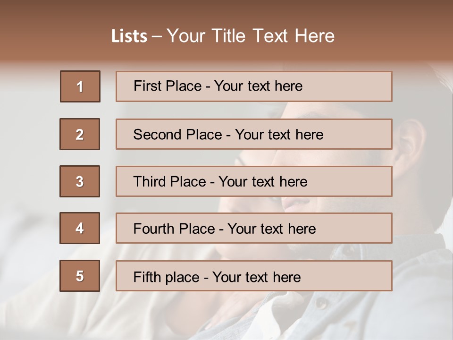Viewport: 453px width, 340px height.
Task: Select the number 2 box
Action: point(80,134)
